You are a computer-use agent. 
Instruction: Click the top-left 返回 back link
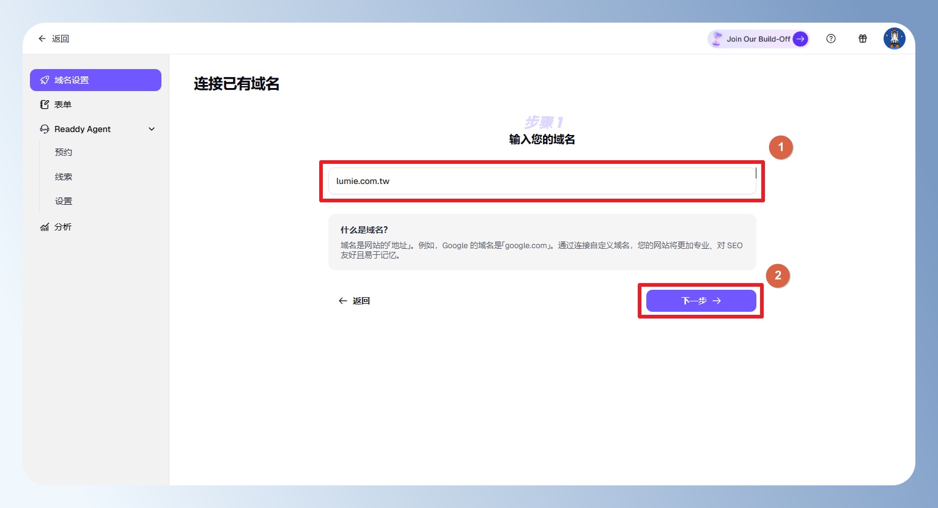click(54, 39)
